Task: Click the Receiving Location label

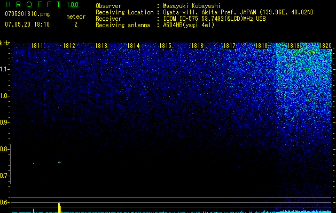Action: click(x=124, y=12)
